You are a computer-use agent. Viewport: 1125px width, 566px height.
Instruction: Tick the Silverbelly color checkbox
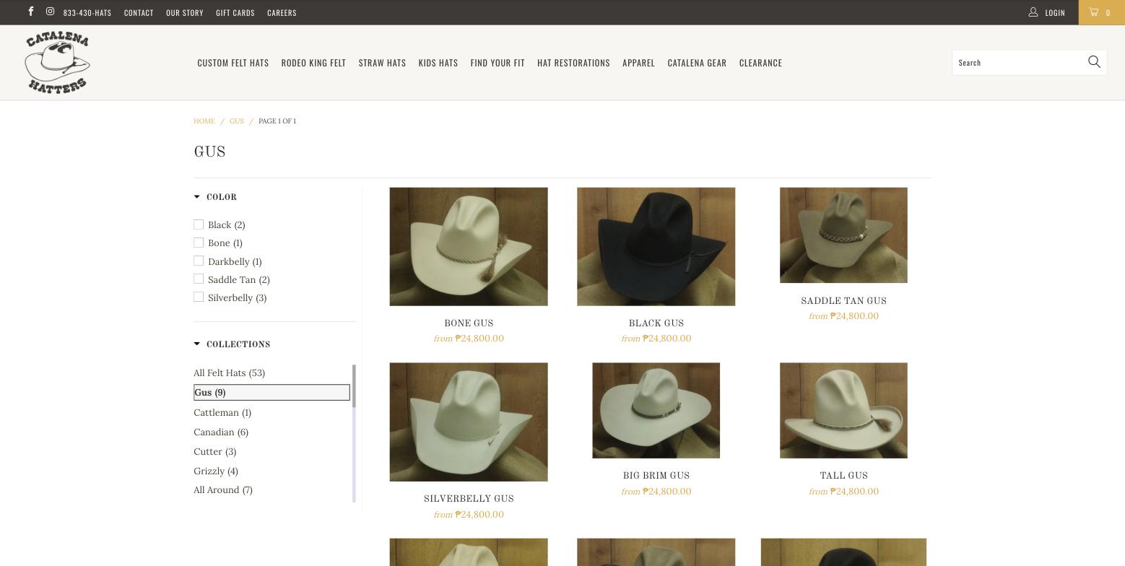click(x=199, y=297)
